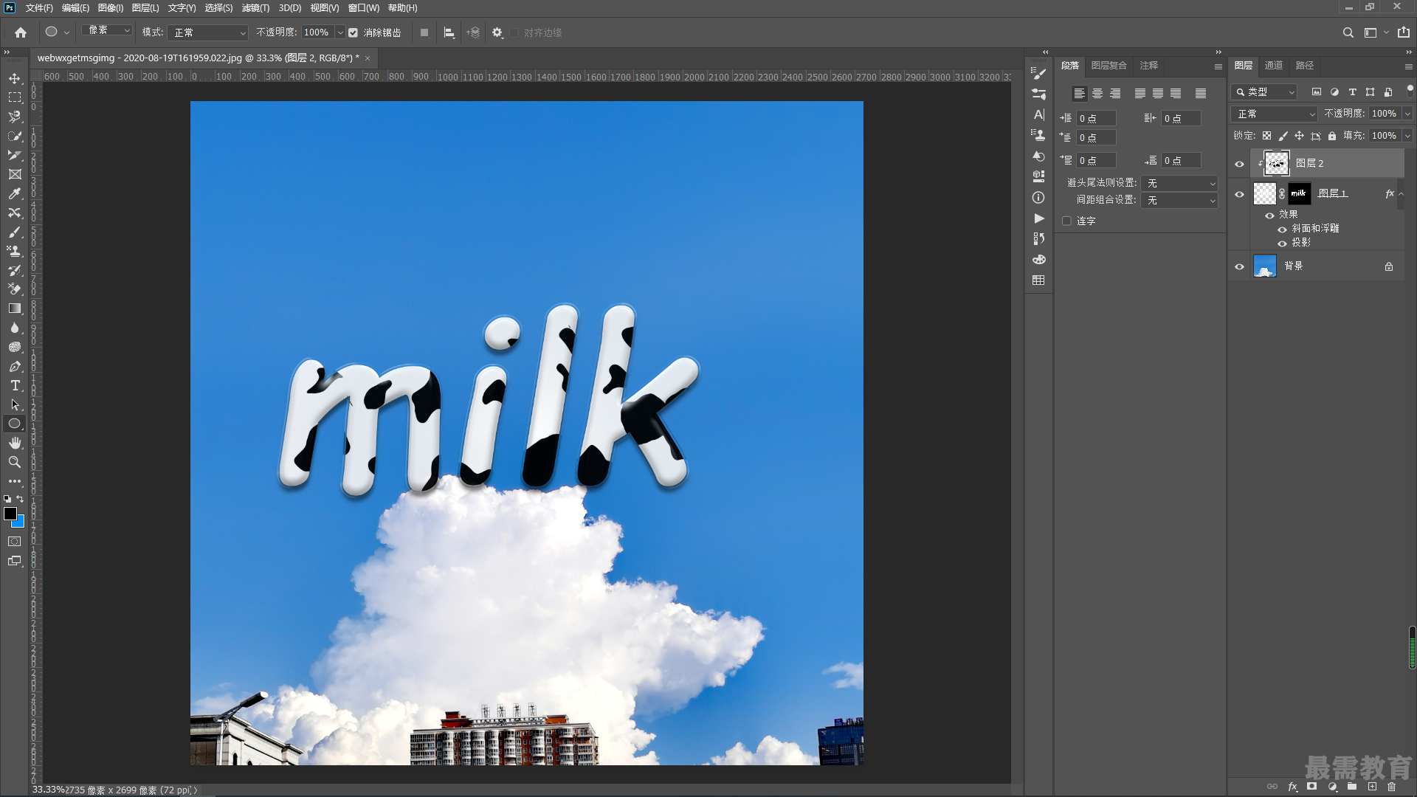1417x797 pixels.
Task: Select the Blur tool
Action: pos(15,328)
